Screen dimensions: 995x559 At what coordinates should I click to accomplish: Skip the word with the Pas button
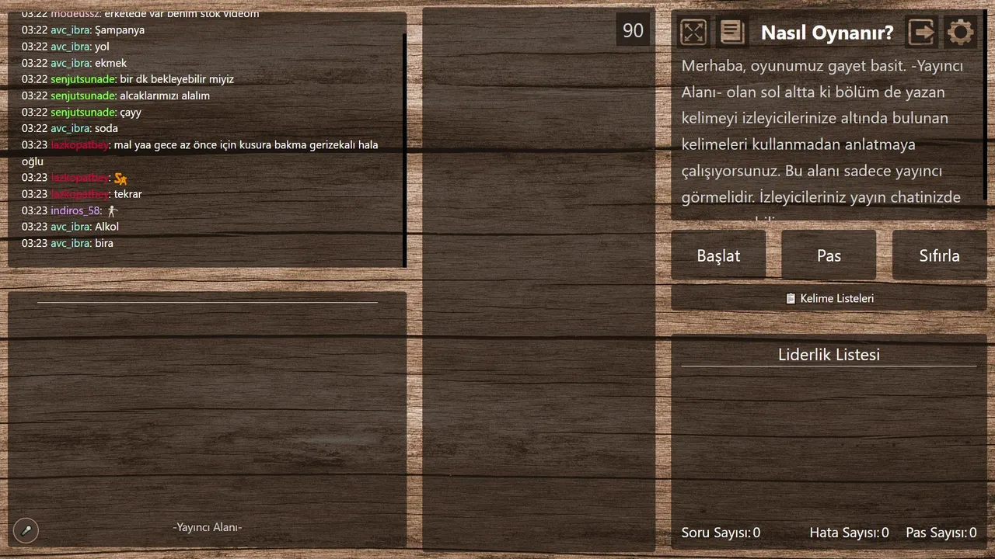coord(829,255)
